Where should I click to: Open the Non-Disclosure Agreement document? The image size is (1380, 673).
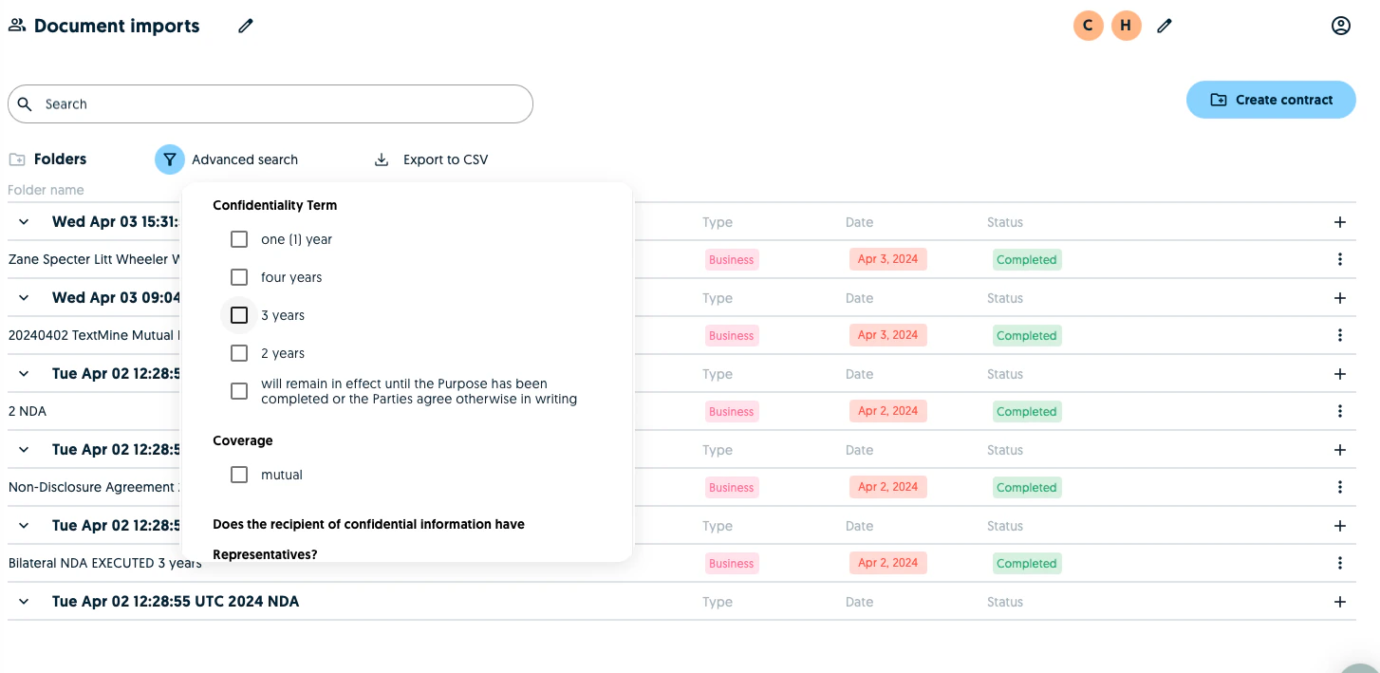point(92,487)
